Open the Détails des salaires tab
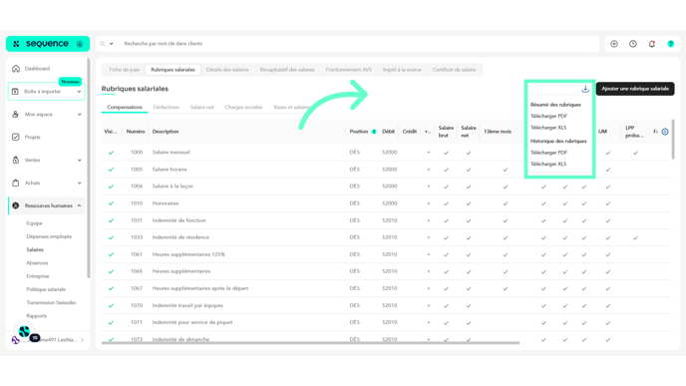 point(227,70)
